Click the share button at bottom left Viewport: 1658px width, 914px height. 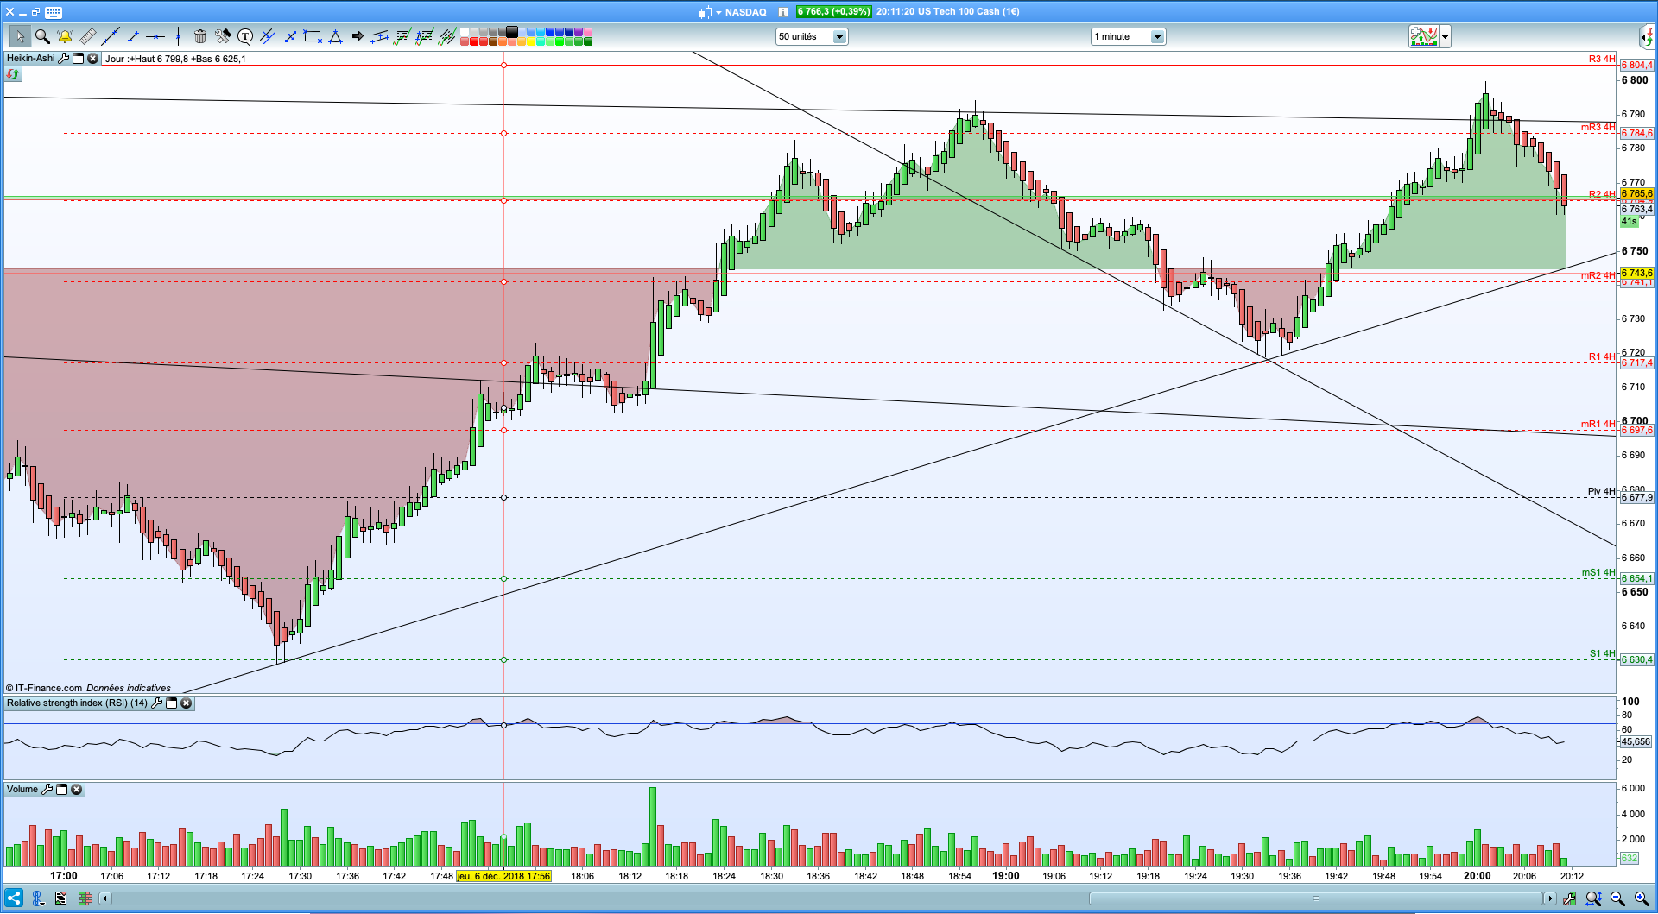pos(14,898)
